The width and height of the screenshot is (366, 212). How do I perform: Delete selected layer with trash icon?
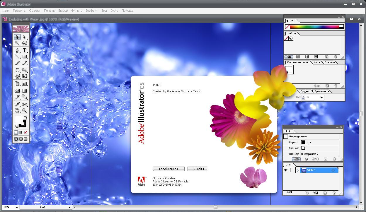coord(334,193)
